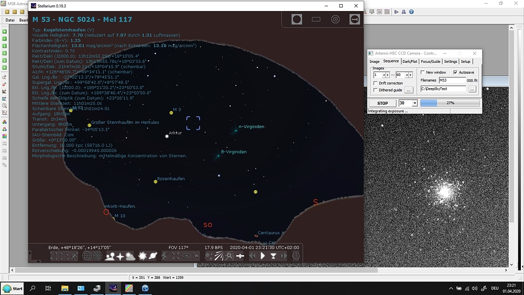Open the Windows system tray overflow chevron
The width and height of the screenshot is (524, 295).
click(451, 288)
